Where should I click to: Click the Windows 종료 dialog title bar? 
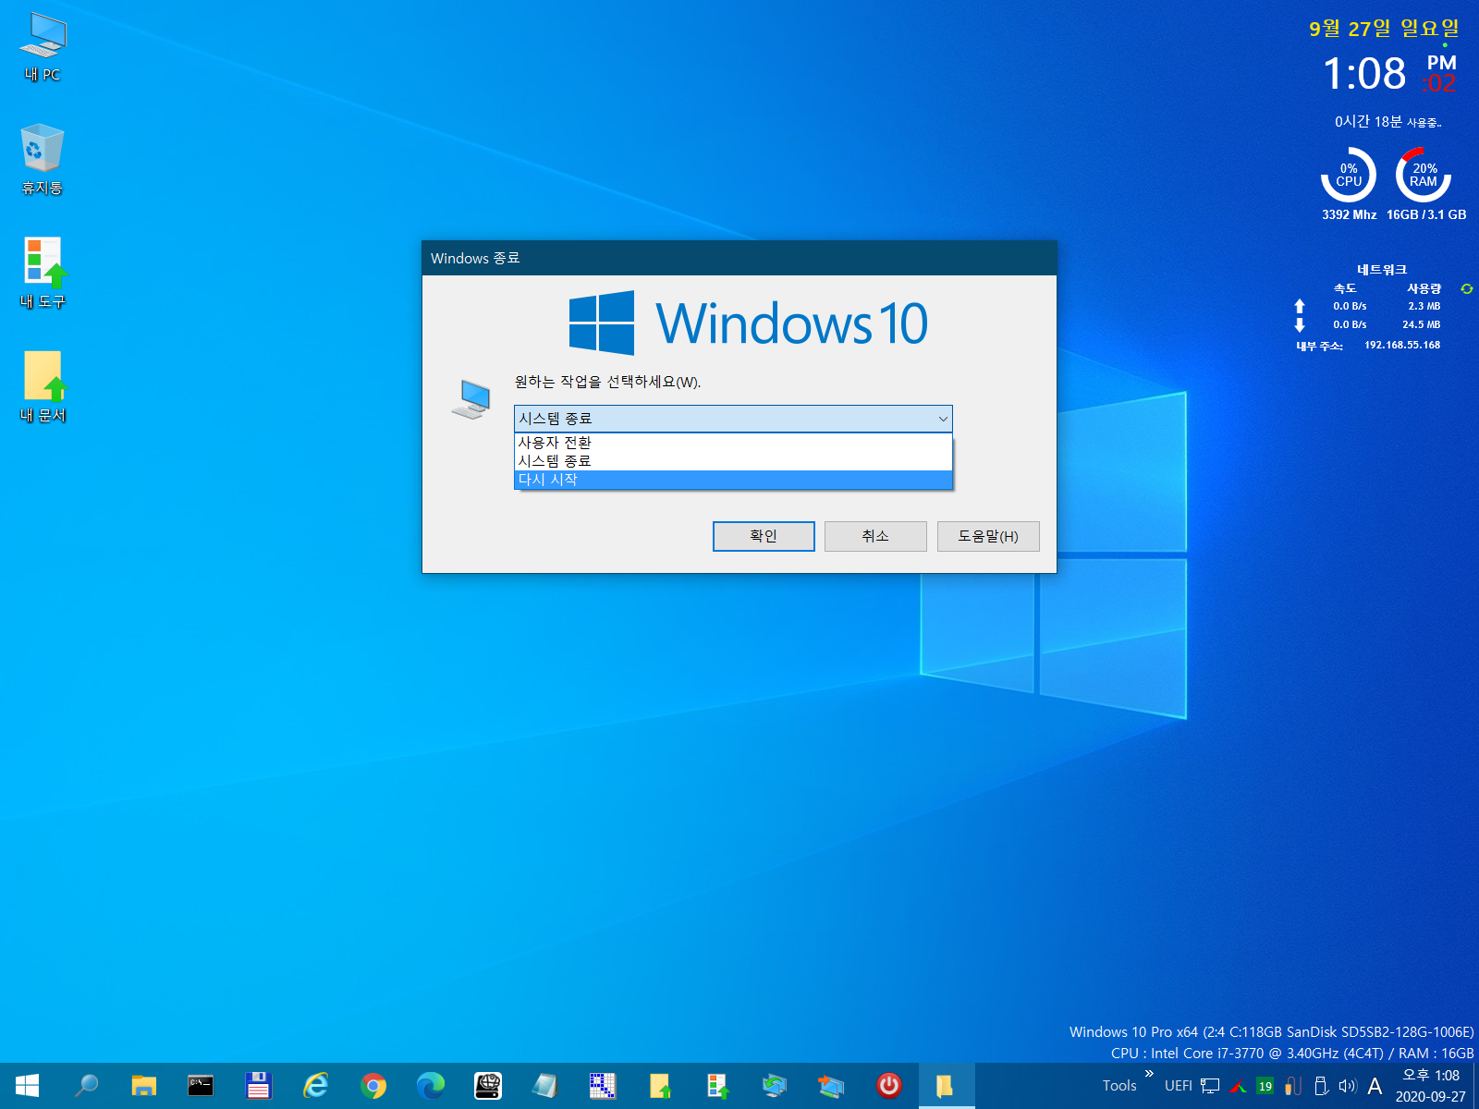(x=739, y=258)
